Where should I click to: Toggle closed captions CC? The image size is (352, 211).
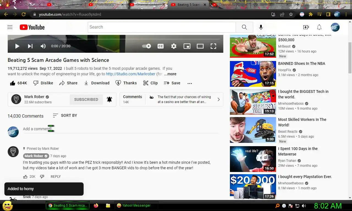161,46
